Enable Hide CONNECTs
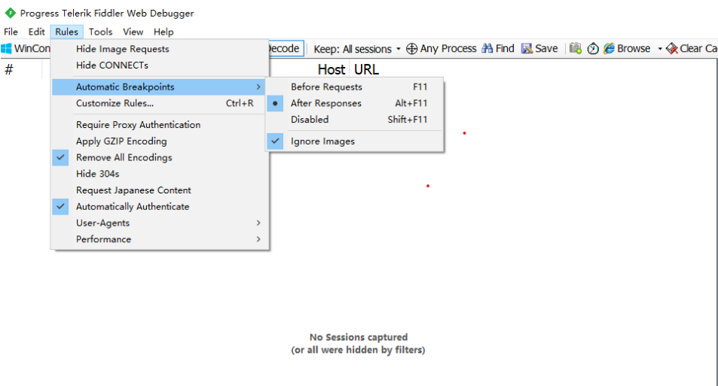This screenshot has height=386, width=718. [x=160, y=65]
